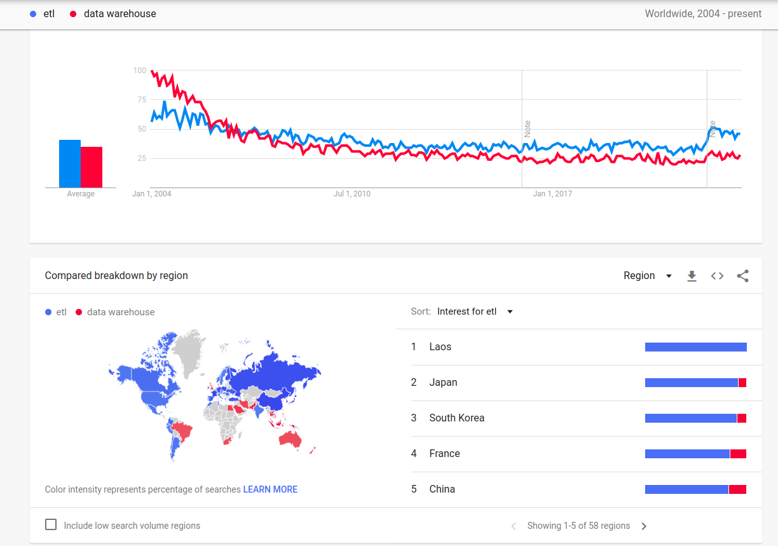Viewport: 778px width, 546px height.
Task: Go to previous page of regions
Action: click(x=514, y=526)
